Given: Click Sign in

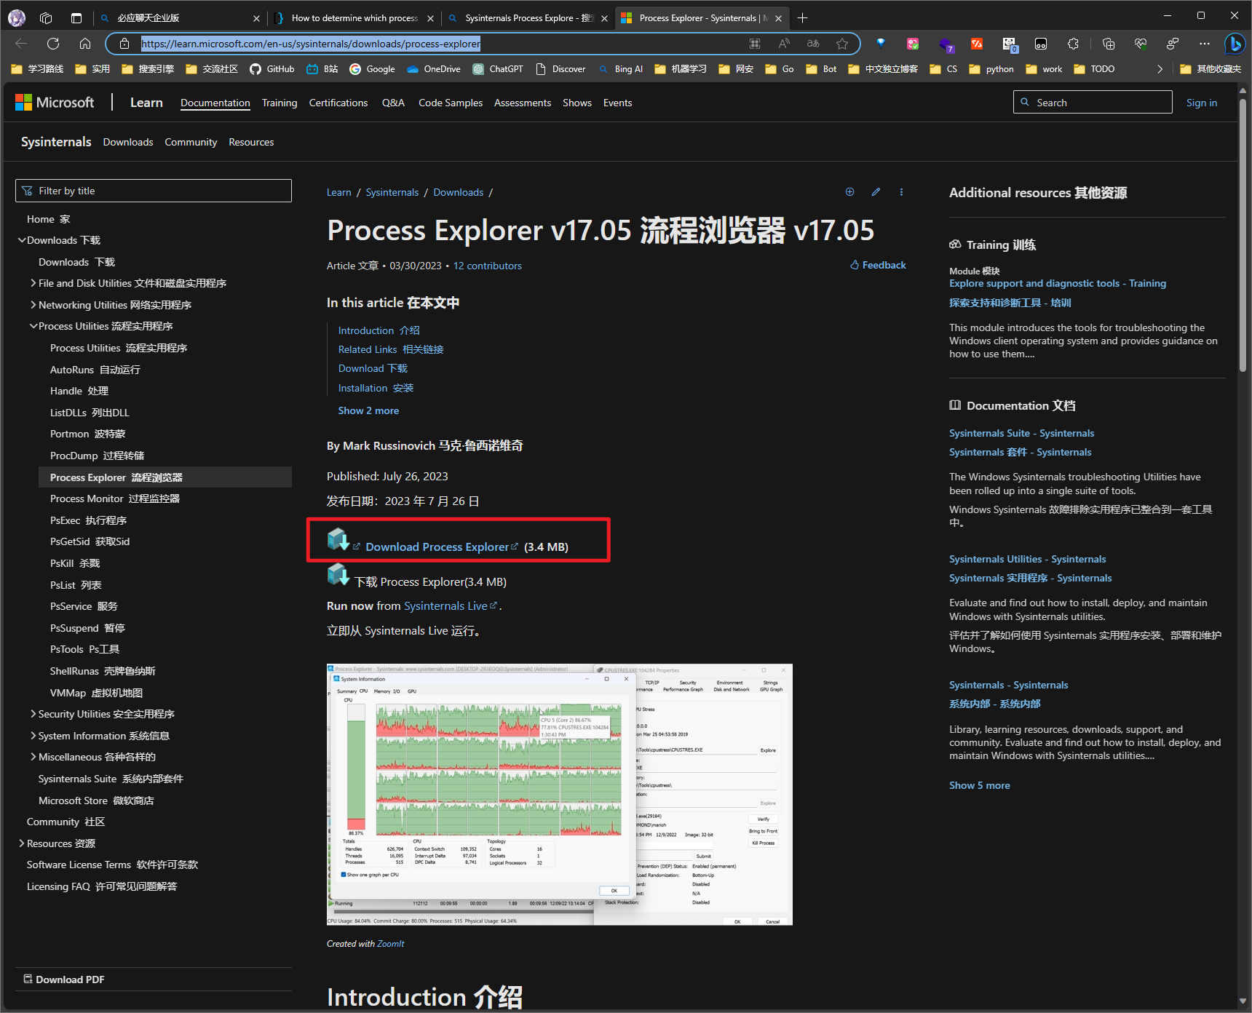Looking at the screenshot, I should point(1202,103).
